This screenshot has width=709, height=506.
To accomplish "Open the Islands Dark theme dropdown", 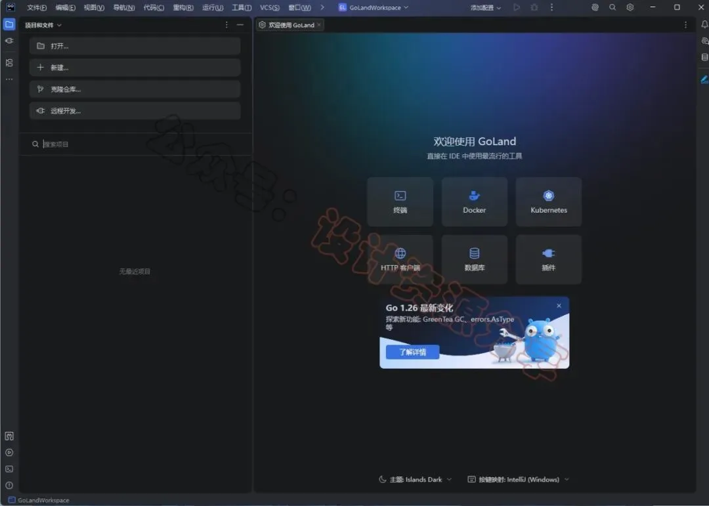I will 415,479.
